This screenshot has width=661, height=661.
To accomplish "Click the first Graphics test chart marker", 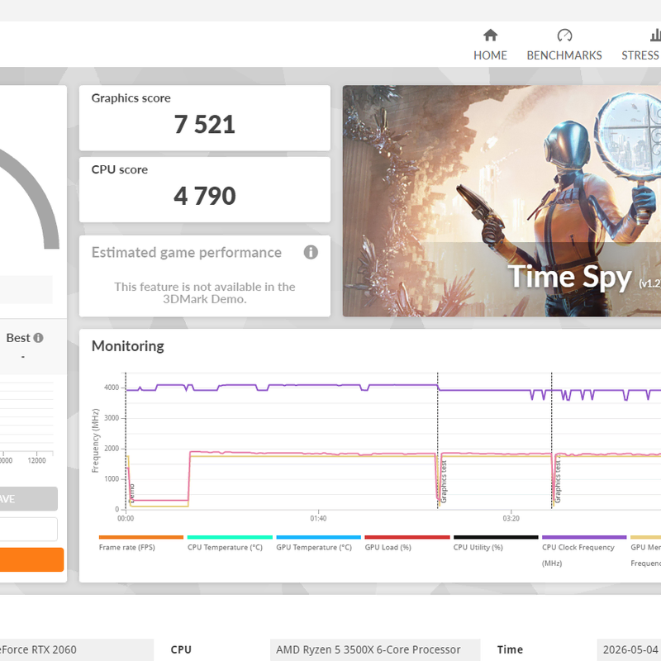I will click(x=444, y=482).
